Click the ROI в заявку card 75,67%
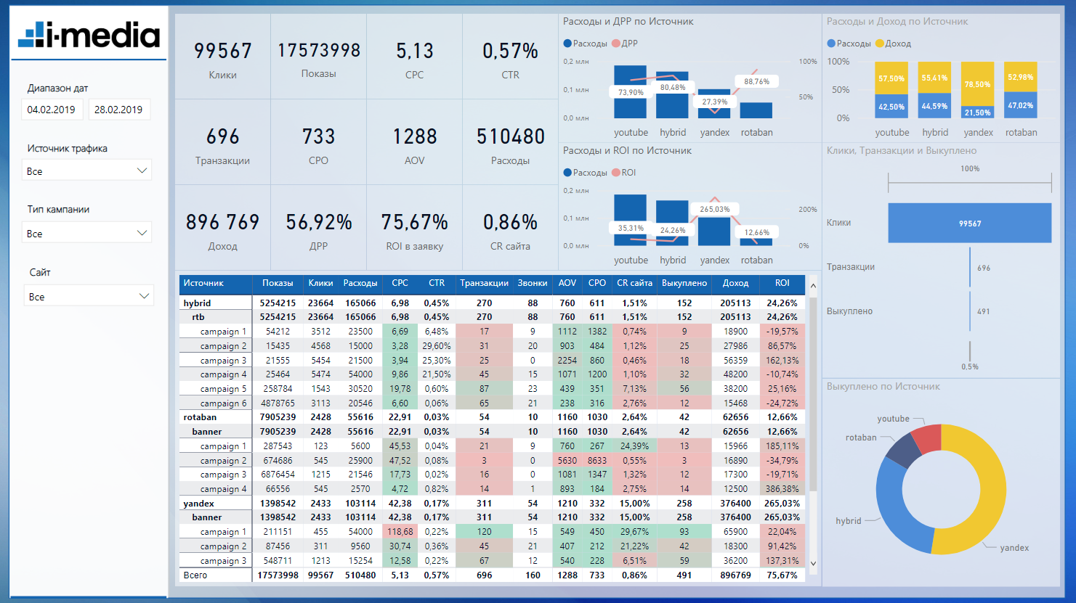This screenshot has width=1076, height=603. 415,229
